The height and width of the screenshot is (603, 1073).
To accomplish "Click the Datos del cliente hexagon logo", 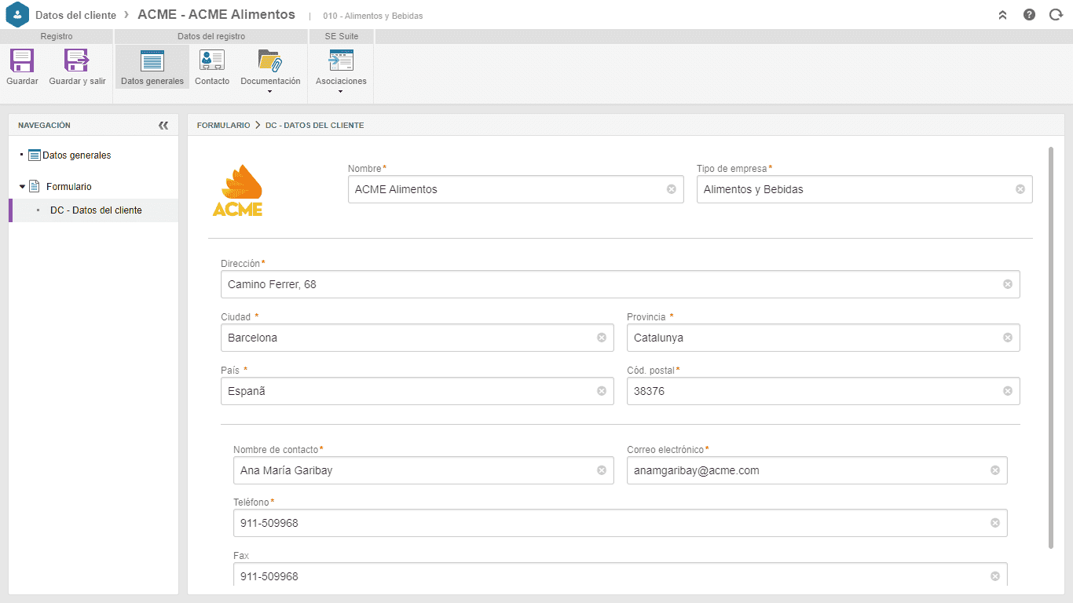I will point(17,15).
